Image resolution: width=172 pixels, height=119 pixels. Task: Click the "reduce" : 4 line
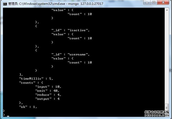click(x=48, y=95)
